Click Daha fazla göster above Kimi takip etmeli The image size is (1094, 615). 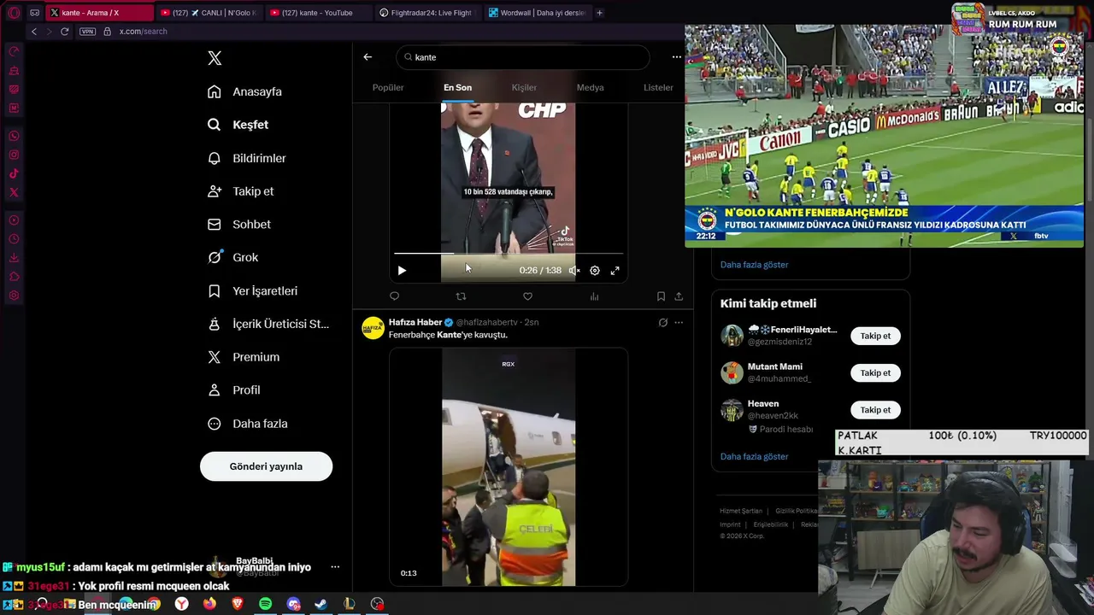(754, 265)
